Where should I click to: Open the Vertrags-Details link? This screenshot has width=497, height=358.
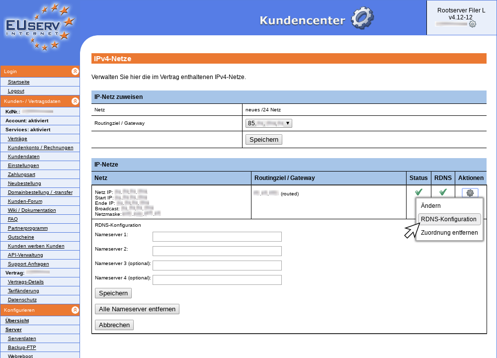tap(26, 282)
